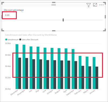The width and height of the screenshot is (108, 102).
Task: Click the December axis label
Action: pos(14,93)
